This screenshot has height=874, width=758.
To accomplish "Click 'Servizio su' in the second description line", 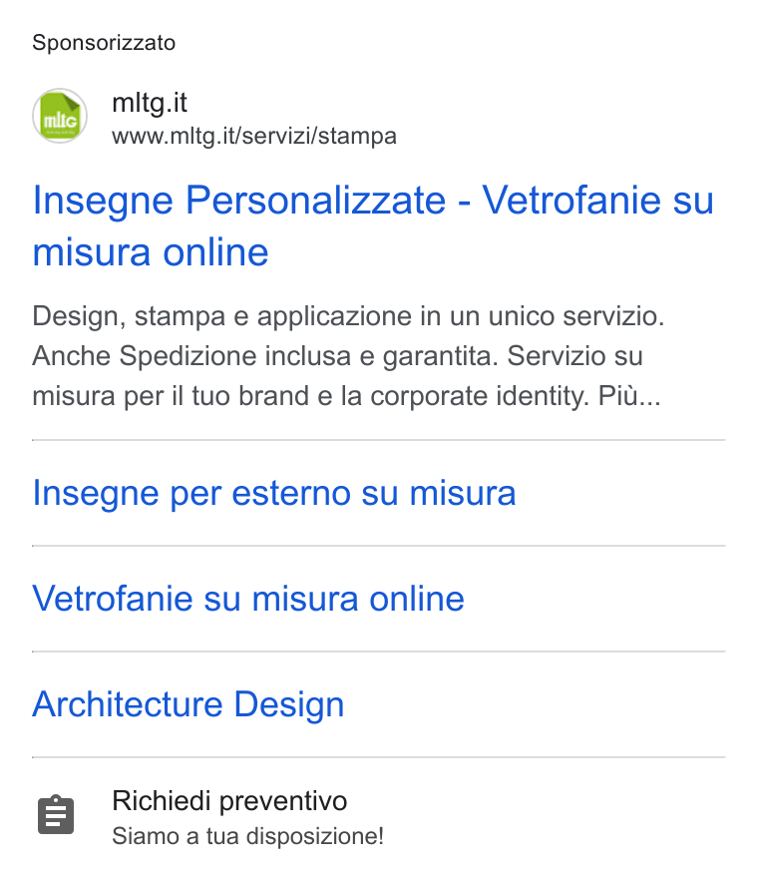I will [x=574, y=355].
